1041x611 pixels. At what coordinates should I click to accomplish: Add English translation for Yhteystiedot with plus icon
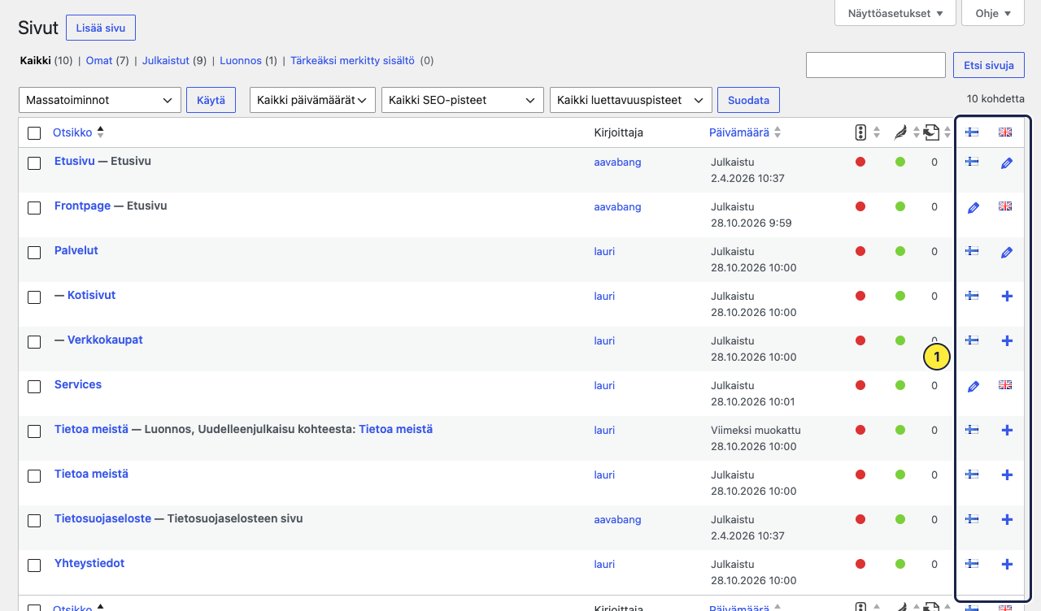[1007, 565]
